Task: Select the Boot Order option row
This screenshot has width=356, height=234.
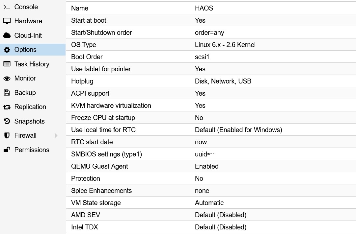Action: click(x=211, y=57)
